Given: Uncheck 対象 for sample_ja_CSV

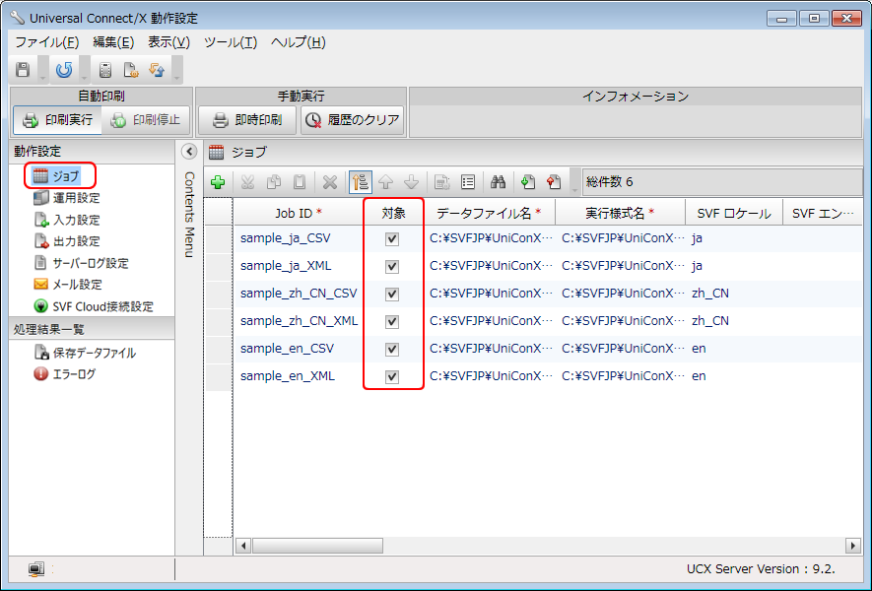Looking at the screenshot, I should click(392, 239).
